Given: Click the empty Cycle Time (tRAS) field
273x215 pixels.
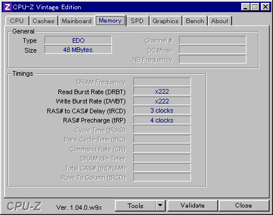Looking at the screenshot, I should click(162, 129).
